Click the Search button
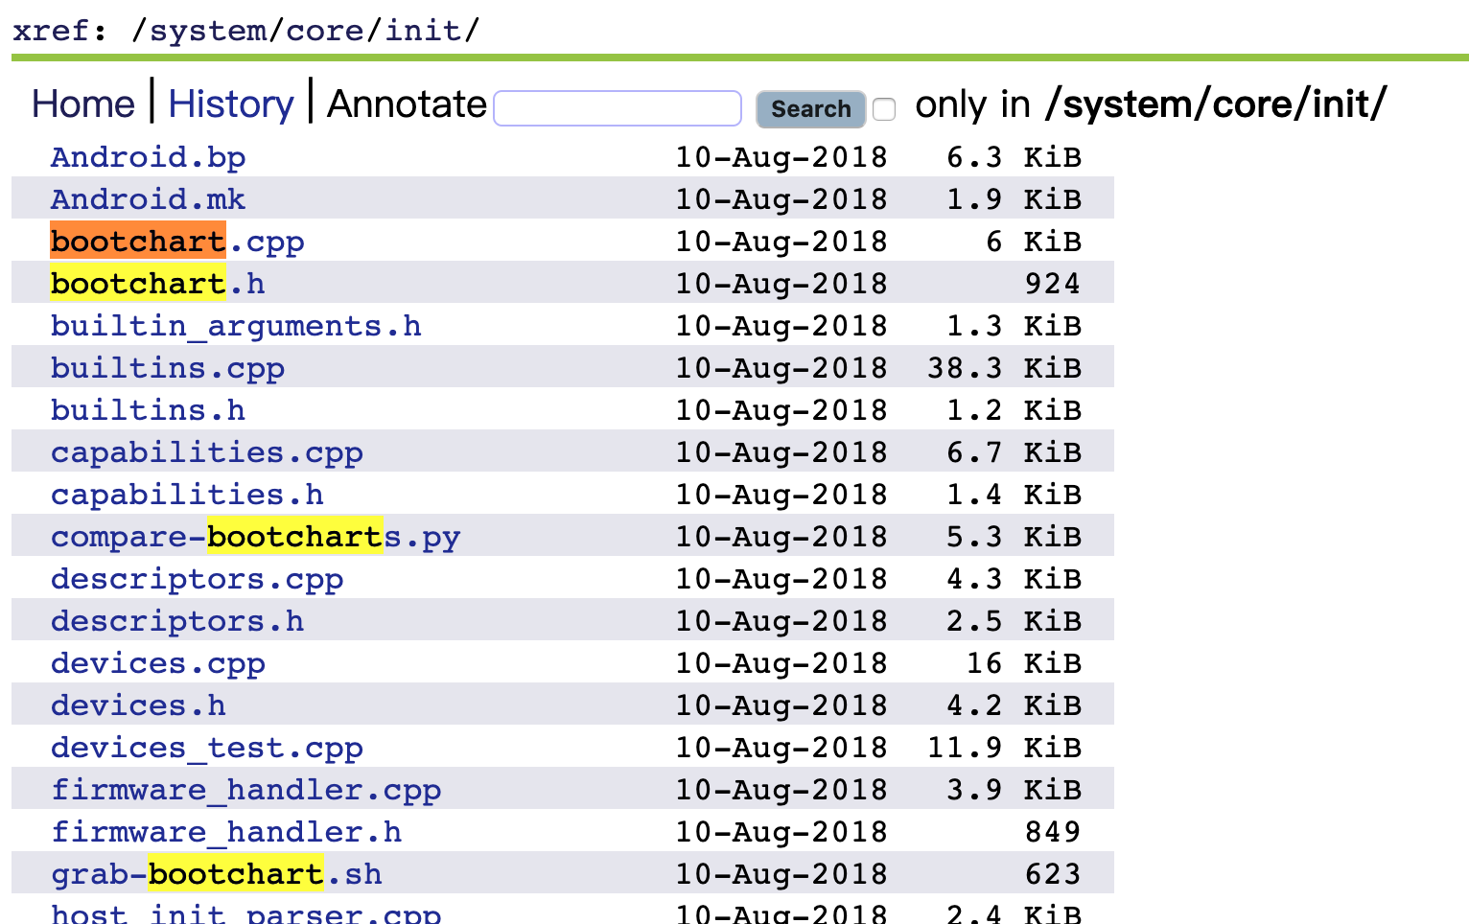The width and height of the screenshot is (1469, 924). (810, 109)
